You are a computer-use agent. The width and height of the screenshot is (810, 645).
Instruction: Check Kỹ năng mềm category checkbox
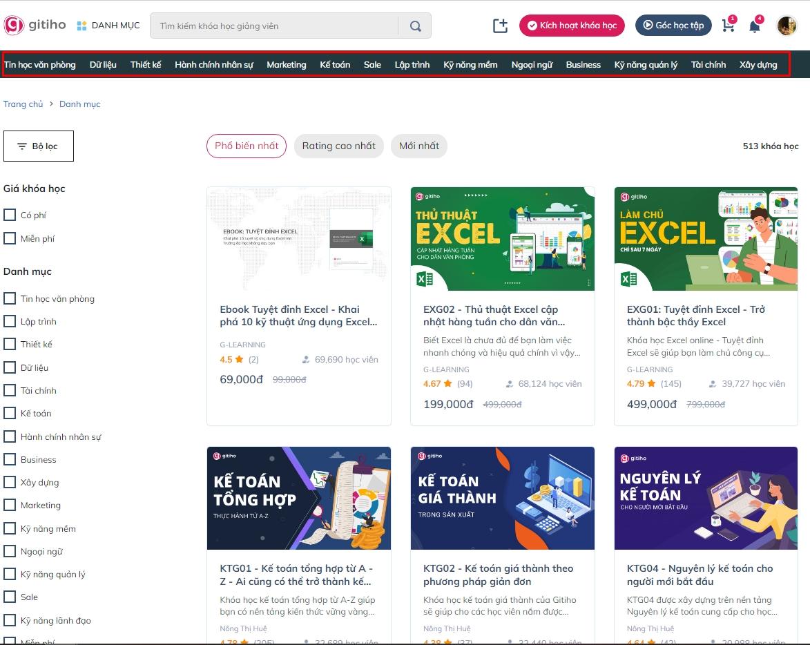point(10,528)
